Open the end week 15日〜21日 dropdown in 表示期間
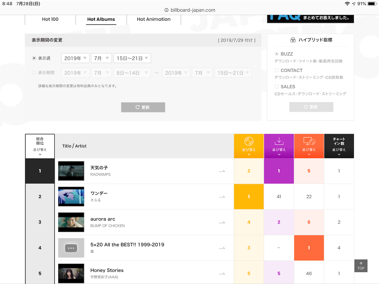Image resolution: width=379 pixels, height=284 pixels. tap(233, 73)
